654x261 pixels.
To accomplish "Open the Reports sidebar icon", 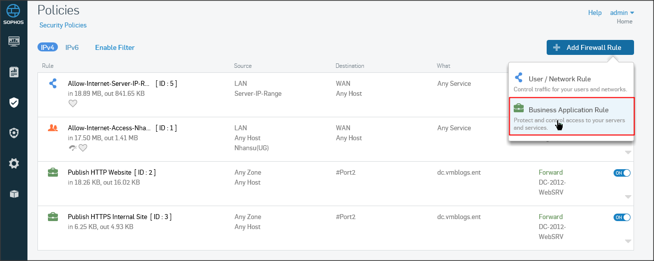I will pos(14,72).
